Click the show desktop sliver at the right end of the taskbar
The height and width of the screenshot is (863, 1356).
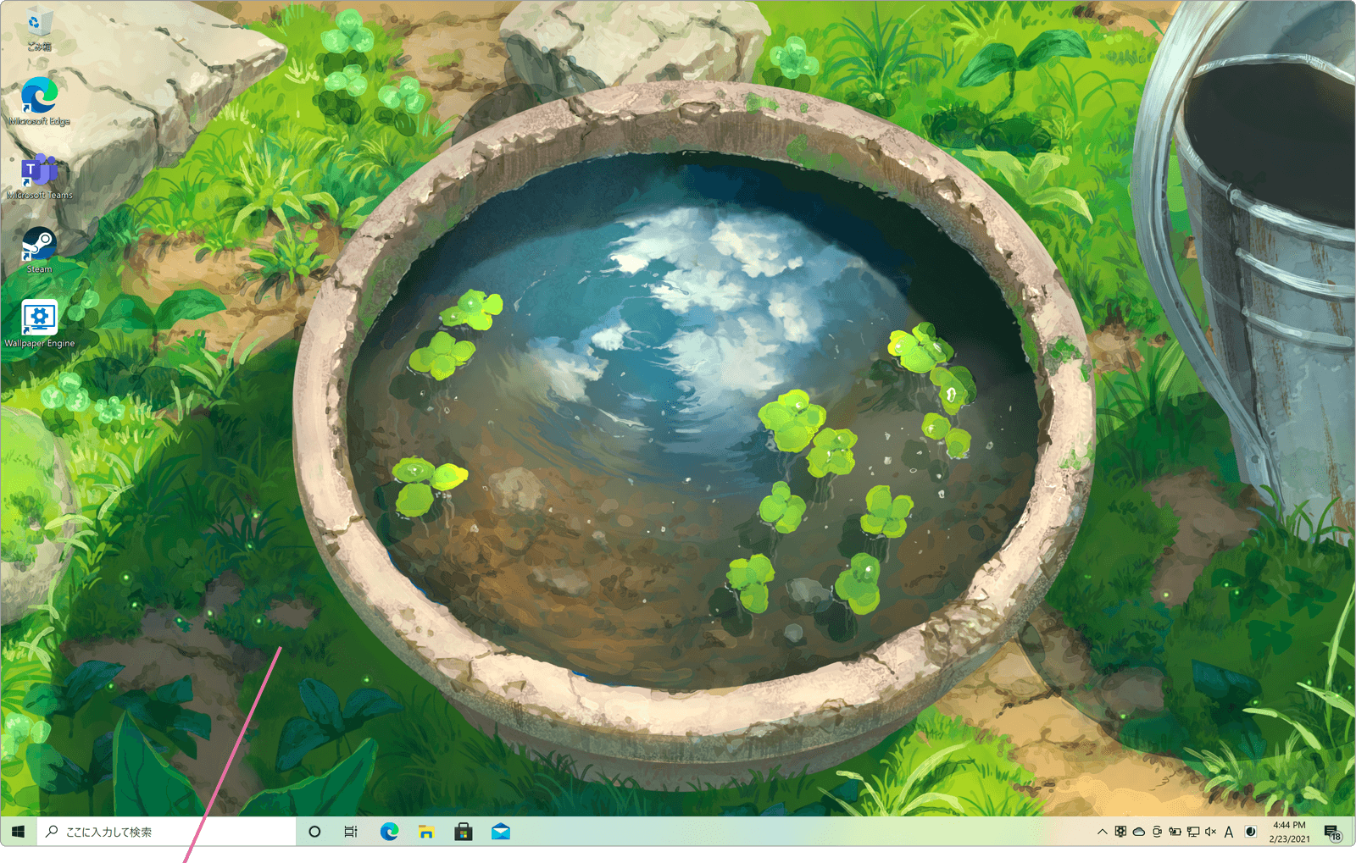tap(1353, 832)
